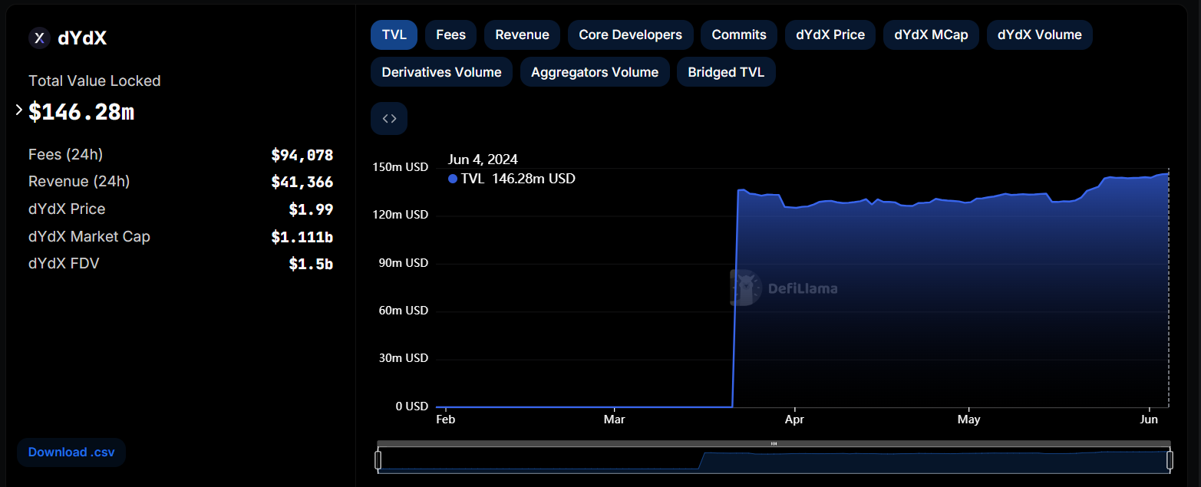Click the Revenue (24h) label
The height and width of the screenshot is (487, 1201).
pyautogui.click(x=79, y=182)
